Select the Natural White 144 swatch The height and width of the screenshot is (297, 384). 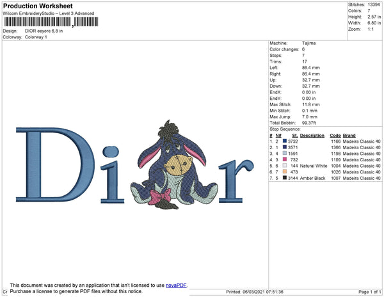[x=285, y=166]
